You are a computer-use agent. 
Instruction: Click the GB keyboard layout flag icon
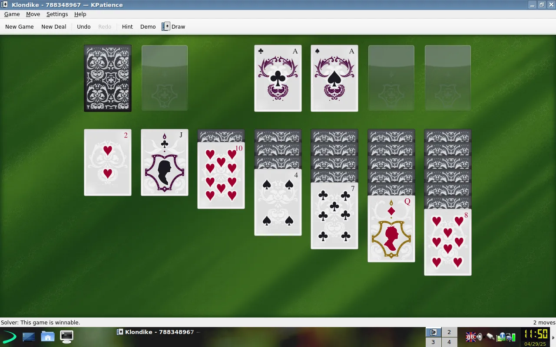(470, 337)
